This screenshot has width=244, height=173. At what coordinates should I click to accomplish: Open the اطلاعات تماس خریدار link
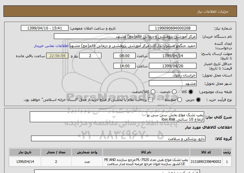51,46
